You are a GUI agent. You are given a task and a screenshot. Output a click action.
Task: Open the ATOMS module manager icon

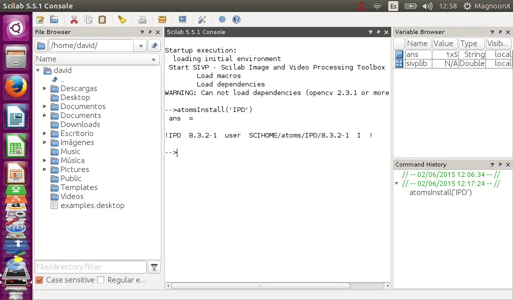[162, 19]
